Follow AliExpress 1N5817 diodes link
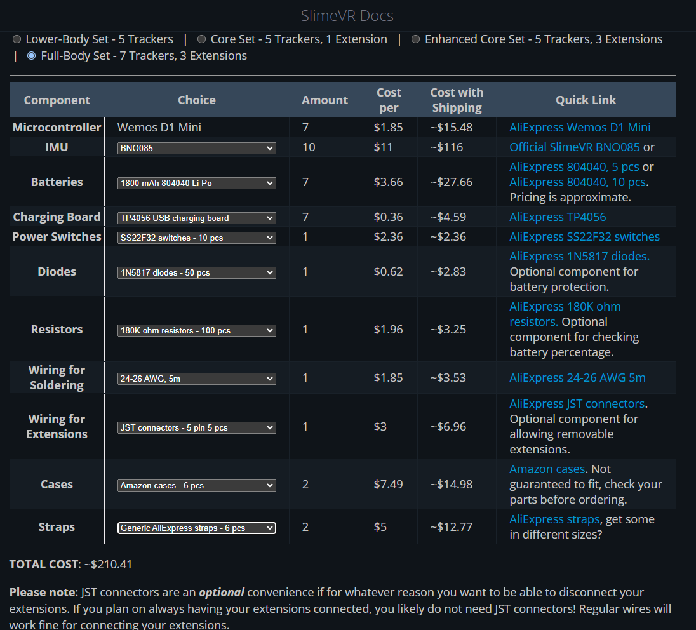This screenshot has width=696, height=630. [579, 256]
